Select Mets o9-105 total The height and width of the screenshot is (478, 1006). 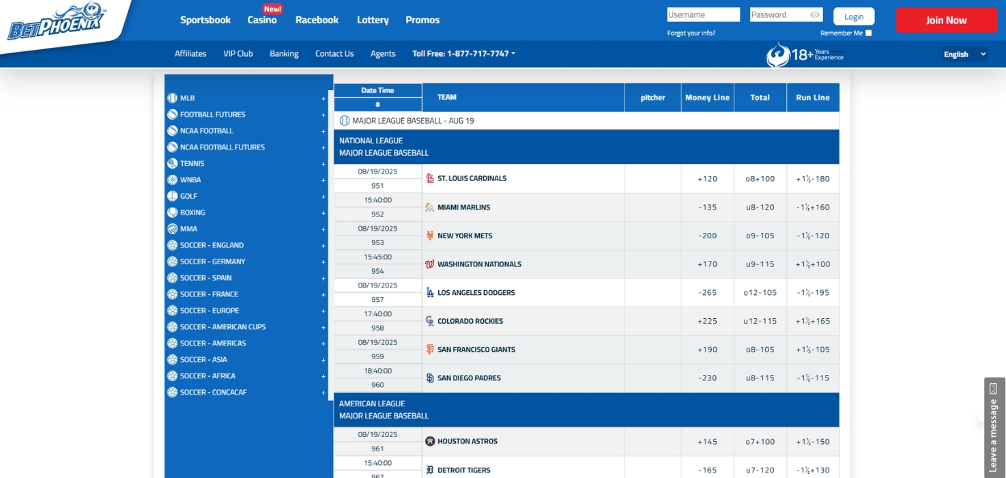(760, 236)
